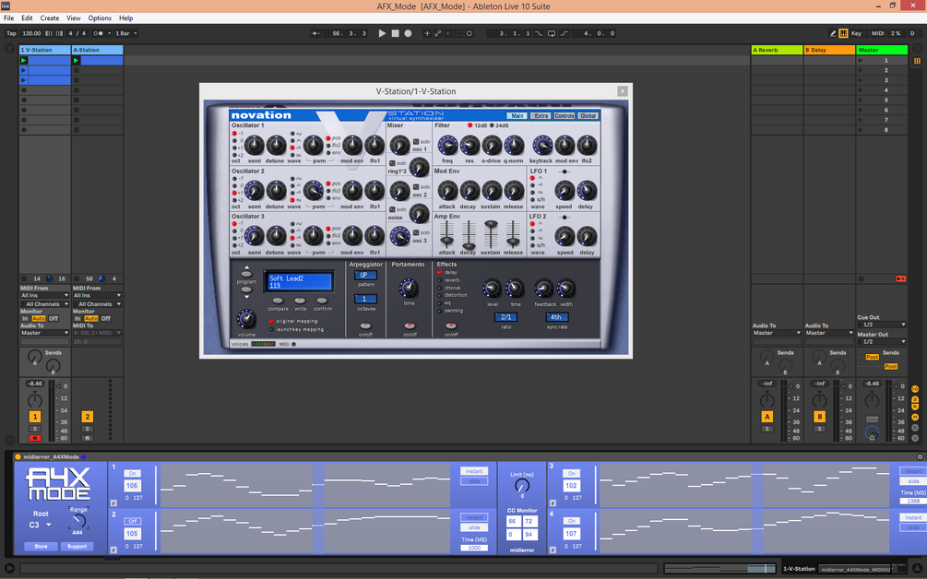This screenshot has height=579, width=927.
Task: Click the Amp Env attack slider
Action: [447, 241]
